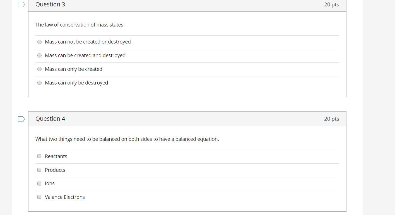This screenshot has height=215, width=395.
Task: Select radio button for 'Mass can not be created or destroyed'
Action: pos(40,42)
